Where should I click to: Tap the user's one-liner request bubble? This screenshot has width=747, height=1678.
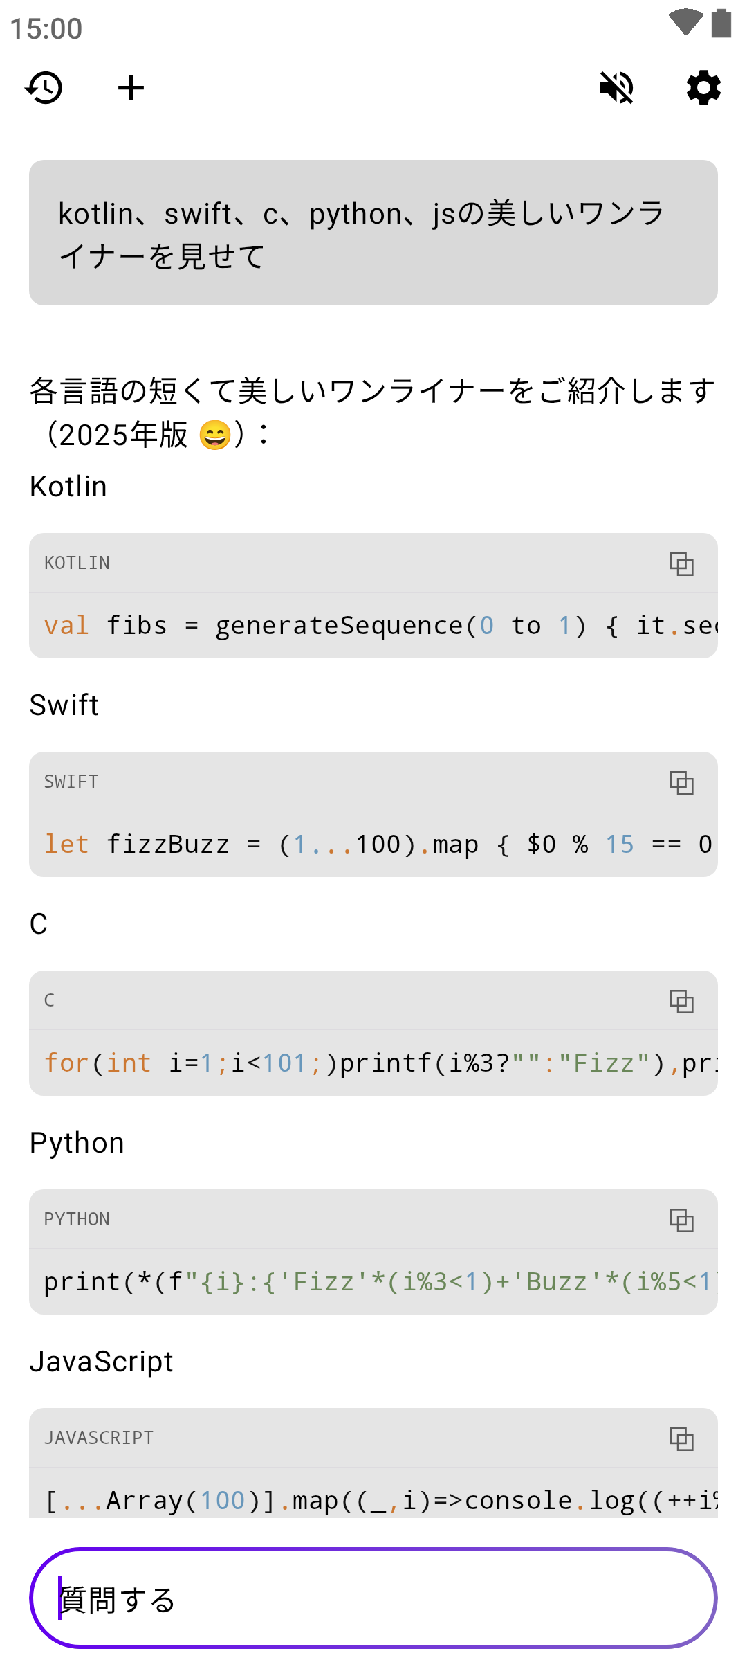[x=373, y=233]
